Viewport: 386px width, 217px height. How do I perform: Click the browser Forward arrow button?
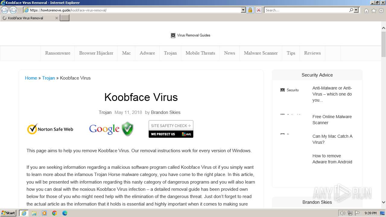[13, 10]
